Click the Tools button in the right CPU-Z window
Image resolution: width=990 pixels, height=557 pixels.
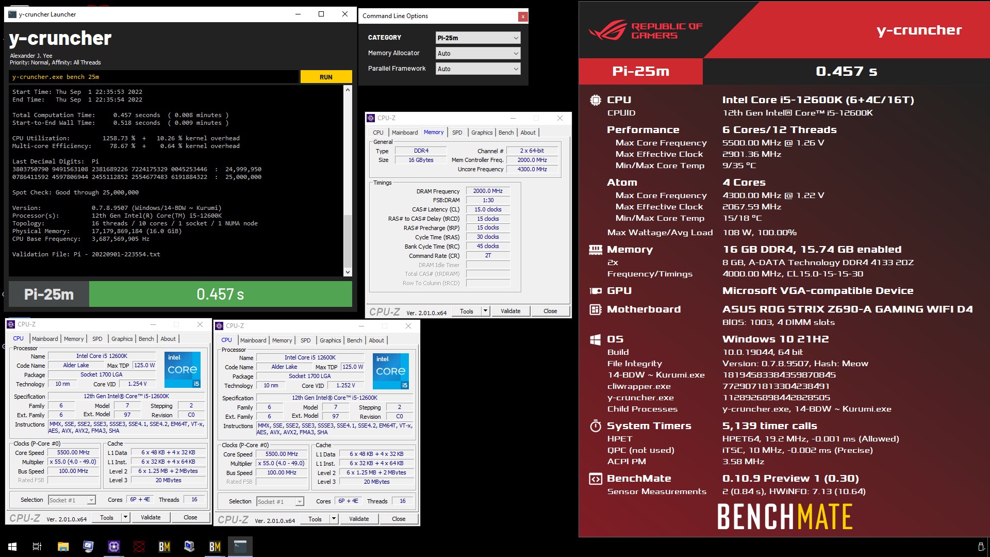click(x=315, y=519)
